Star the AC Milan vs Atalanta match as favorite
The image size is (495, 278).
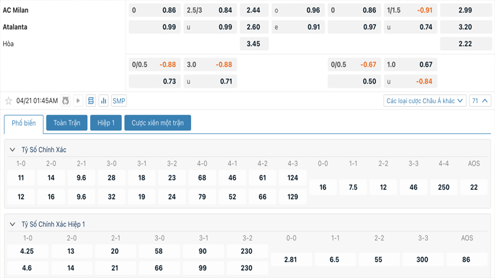9,101
